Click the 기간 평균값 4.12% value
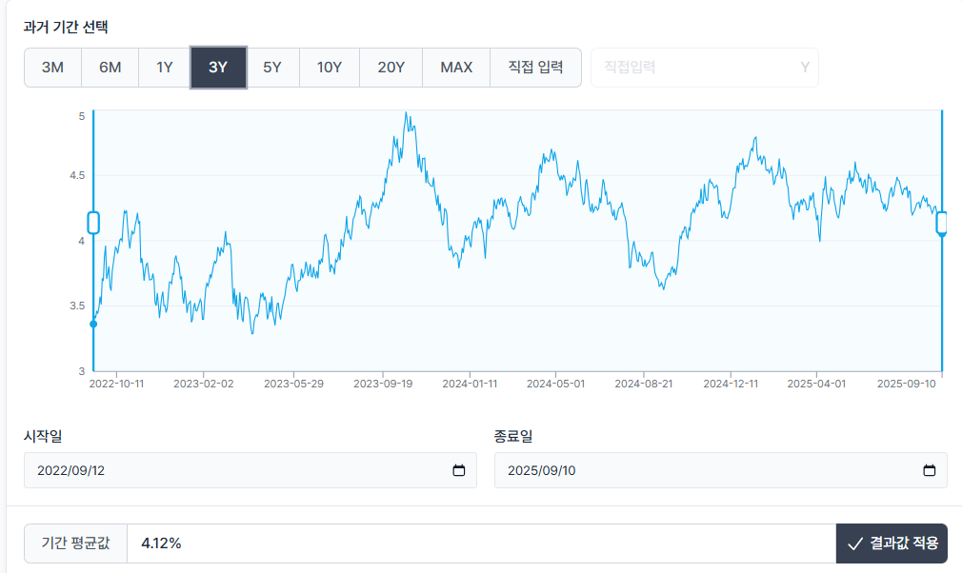 coord(161,543)
